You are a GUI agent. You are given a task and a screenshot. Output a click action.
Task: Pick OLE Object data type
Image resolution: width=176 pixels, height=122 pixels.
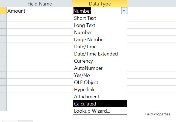(100, 82)
